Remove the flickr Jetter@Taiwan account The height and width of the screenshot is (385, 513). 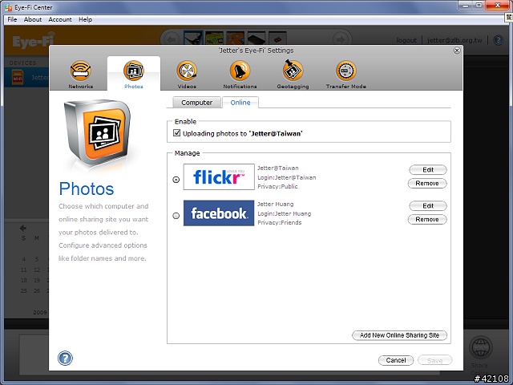[x=427, y=184]
